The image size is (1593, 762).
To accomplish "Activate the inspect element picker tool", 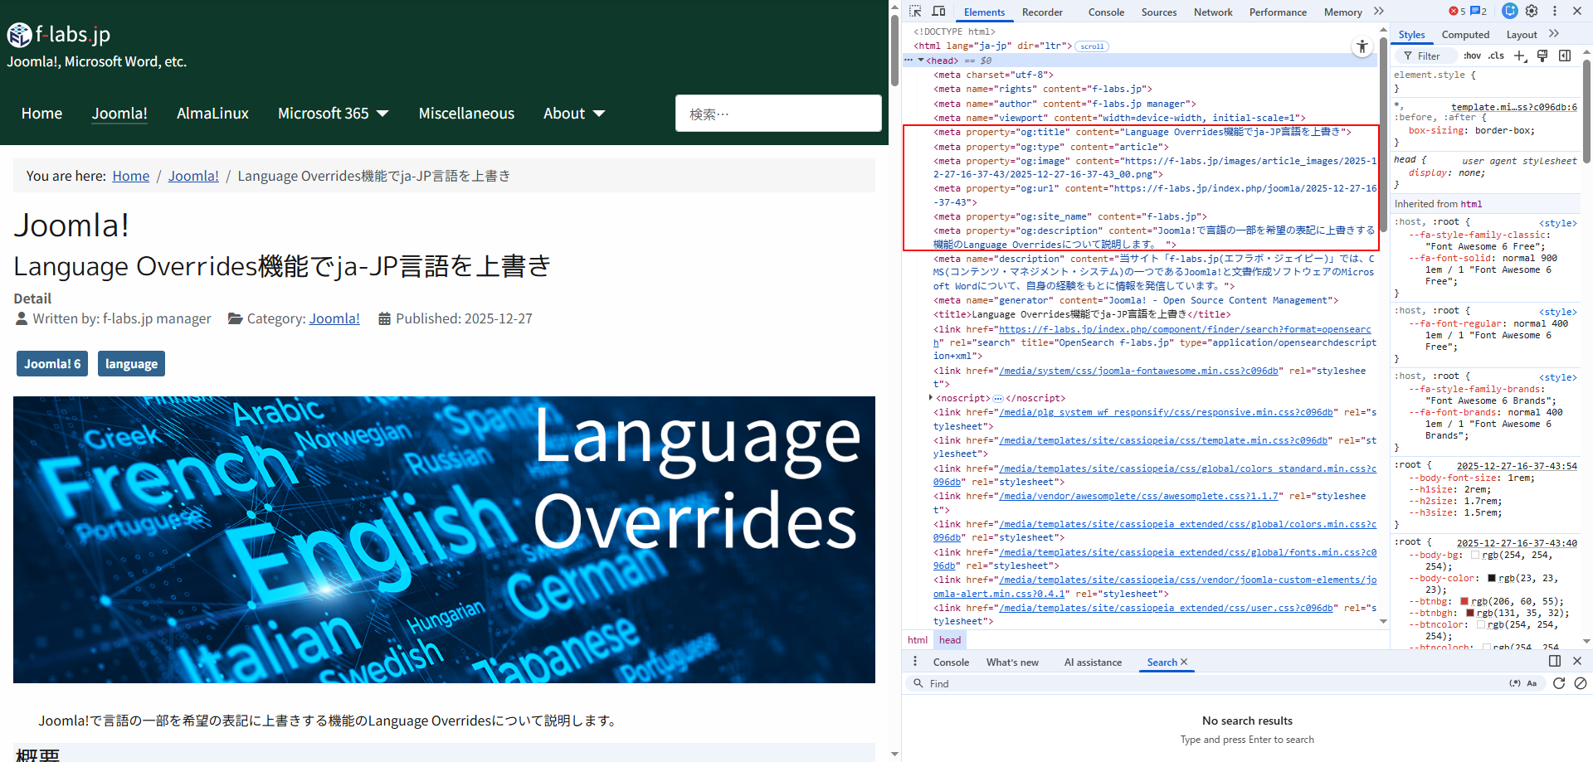I will (915, 11).
